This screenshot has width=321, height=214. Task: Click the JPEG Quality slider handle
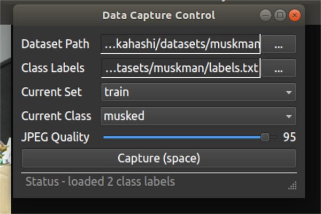(x=265, y=138)
